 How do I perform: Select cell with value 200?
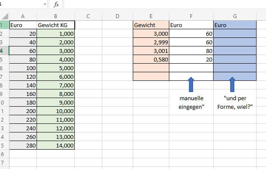click(23, 111)
